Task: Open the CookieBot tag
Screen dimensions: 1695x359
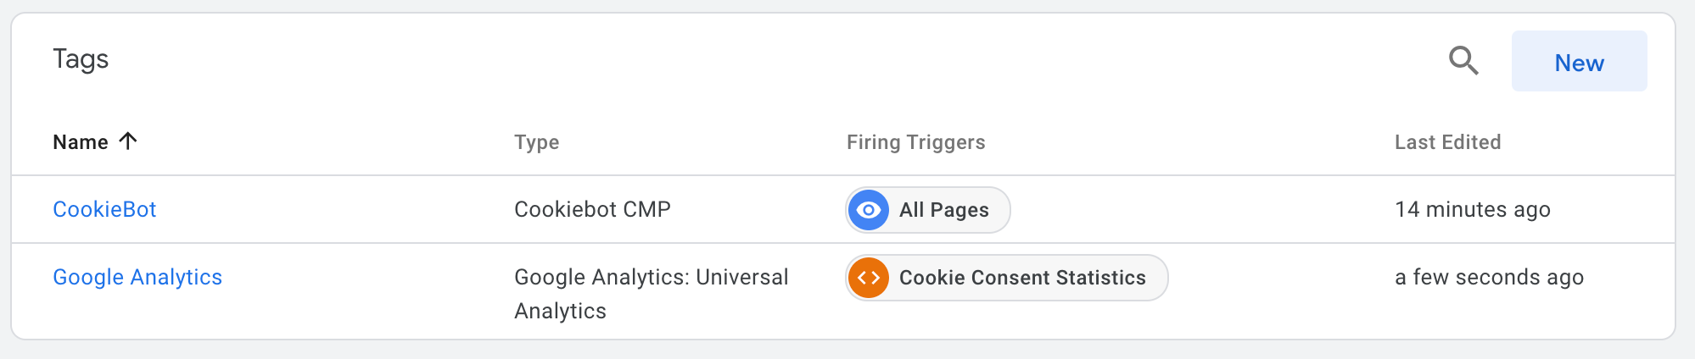Action: point(104,209)
